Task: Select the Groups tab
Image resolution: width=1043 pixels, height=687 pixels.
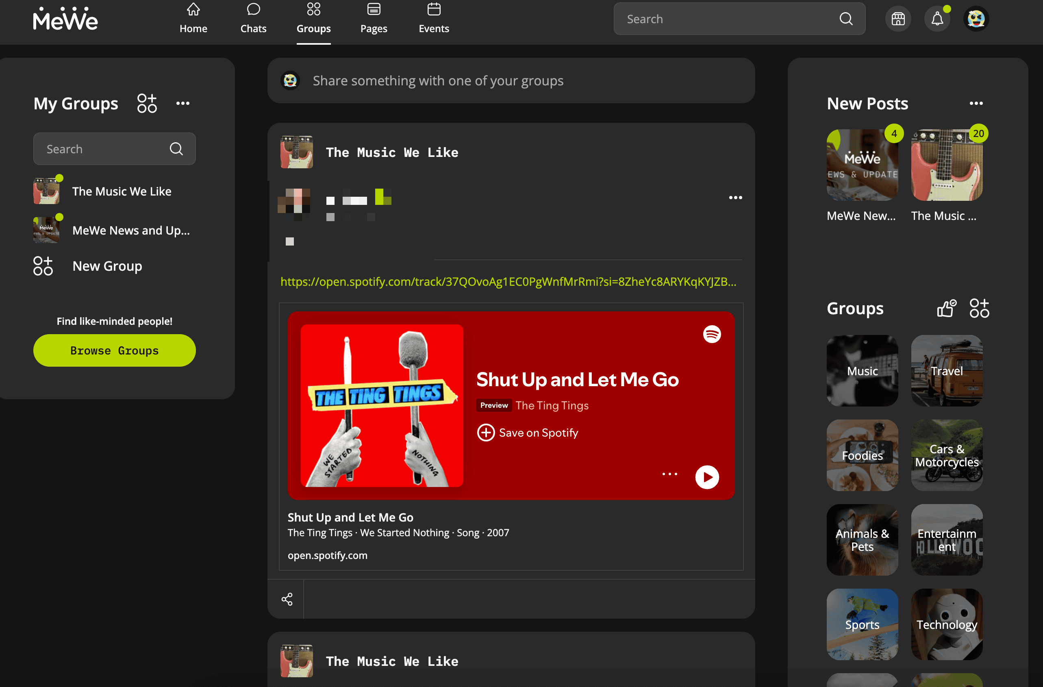Action: point(313,19)
